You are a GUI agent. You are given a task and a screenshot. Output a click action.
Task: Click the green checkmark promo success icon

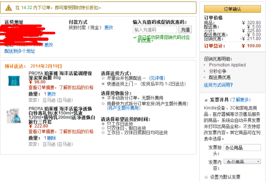coord(135,38)
